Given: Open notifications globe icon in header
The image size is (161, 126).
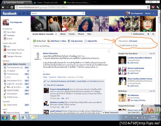Looking at the screenshot, I should [x=27, y=13].
